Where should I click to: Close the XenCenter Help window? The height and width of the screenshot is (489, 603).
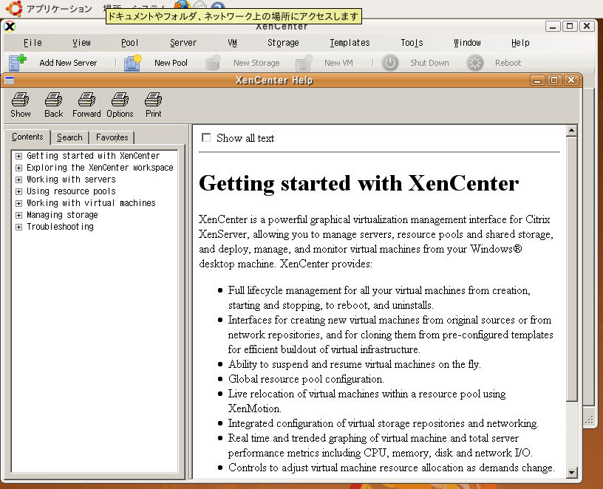click(571, 80)
